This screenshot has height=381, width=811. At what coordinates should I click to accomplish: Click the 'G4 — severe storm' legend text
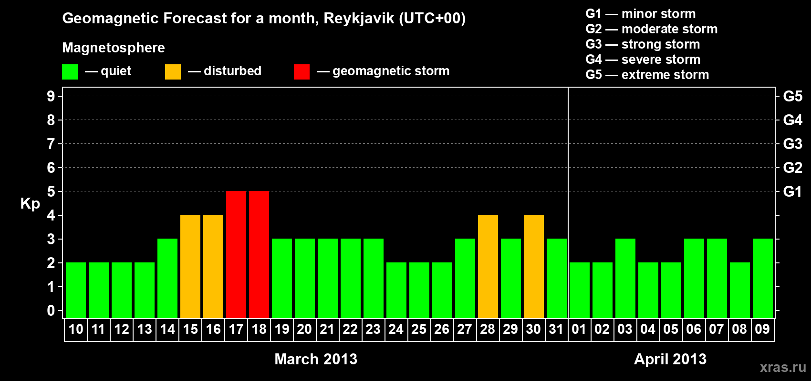click(643, 60)
